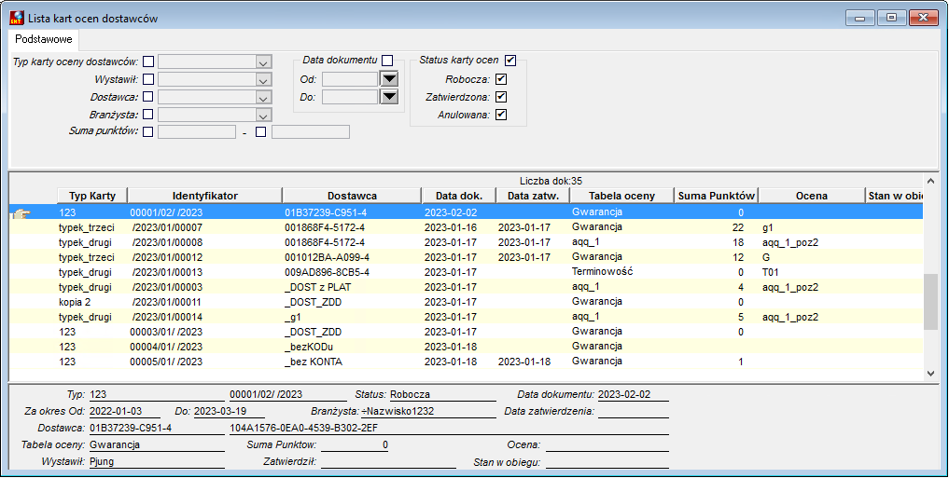Enable the Branżysta filter checkbox
949x478 pixels.
pyautogui.click(x=148, y=115)
